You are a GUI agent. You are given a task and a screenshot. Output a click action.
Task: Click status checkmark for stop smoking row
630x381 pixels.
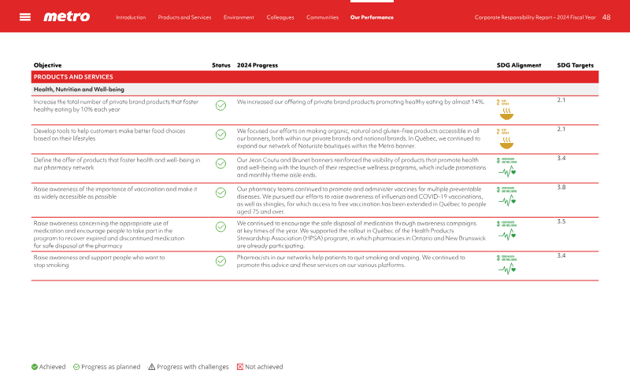click(220, 261)
